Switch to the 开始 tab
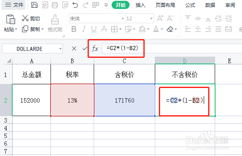 121,5
